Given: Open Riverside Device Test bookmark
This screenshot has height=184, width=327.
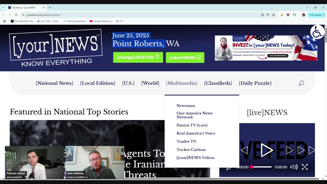Looking at the screenshot, I should [x=22, y=21].
